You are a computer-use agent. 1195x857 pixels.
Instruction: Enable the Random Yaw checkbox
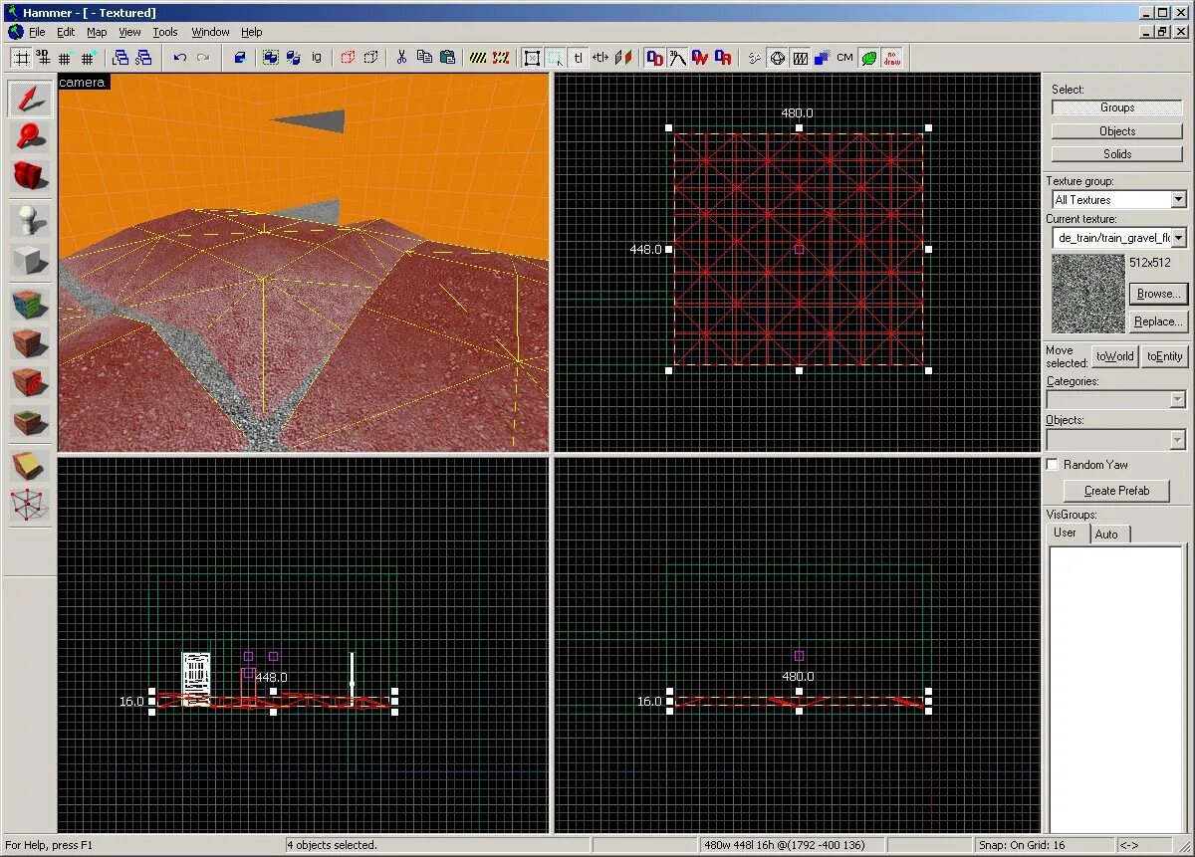(x=1053, y=464)
